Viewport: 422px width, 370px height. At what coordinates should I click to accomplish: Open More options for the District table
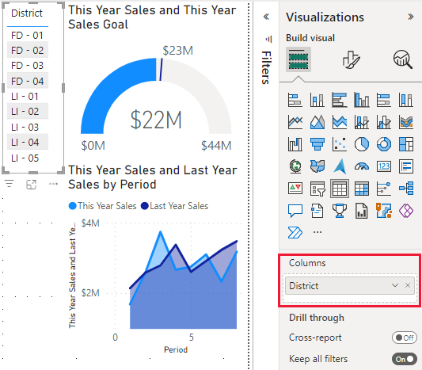tap(53, 184)
